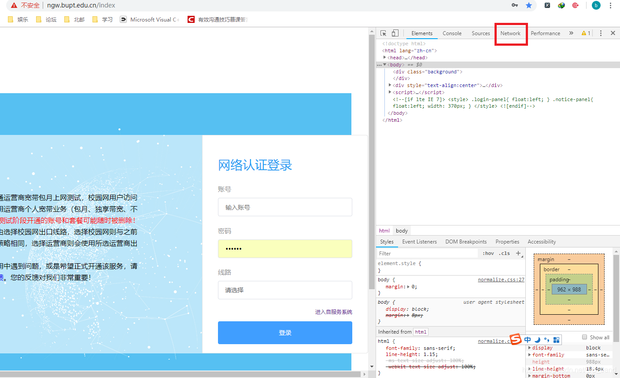Image resolution: width=620 pixels, height=378 pixels.
Task: Expand computed font-family property
Action: [x=530, y=355]
